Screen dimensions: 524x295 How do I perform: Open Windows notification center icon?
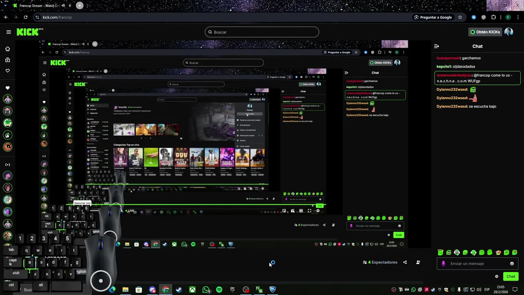pyautogui.click(x=515, y=290)
